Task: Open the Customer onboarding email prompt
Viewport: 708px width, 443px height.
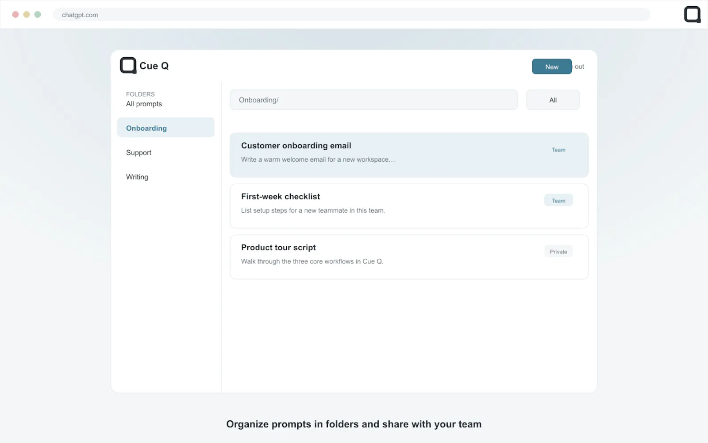Action: (x=409, y=155)
